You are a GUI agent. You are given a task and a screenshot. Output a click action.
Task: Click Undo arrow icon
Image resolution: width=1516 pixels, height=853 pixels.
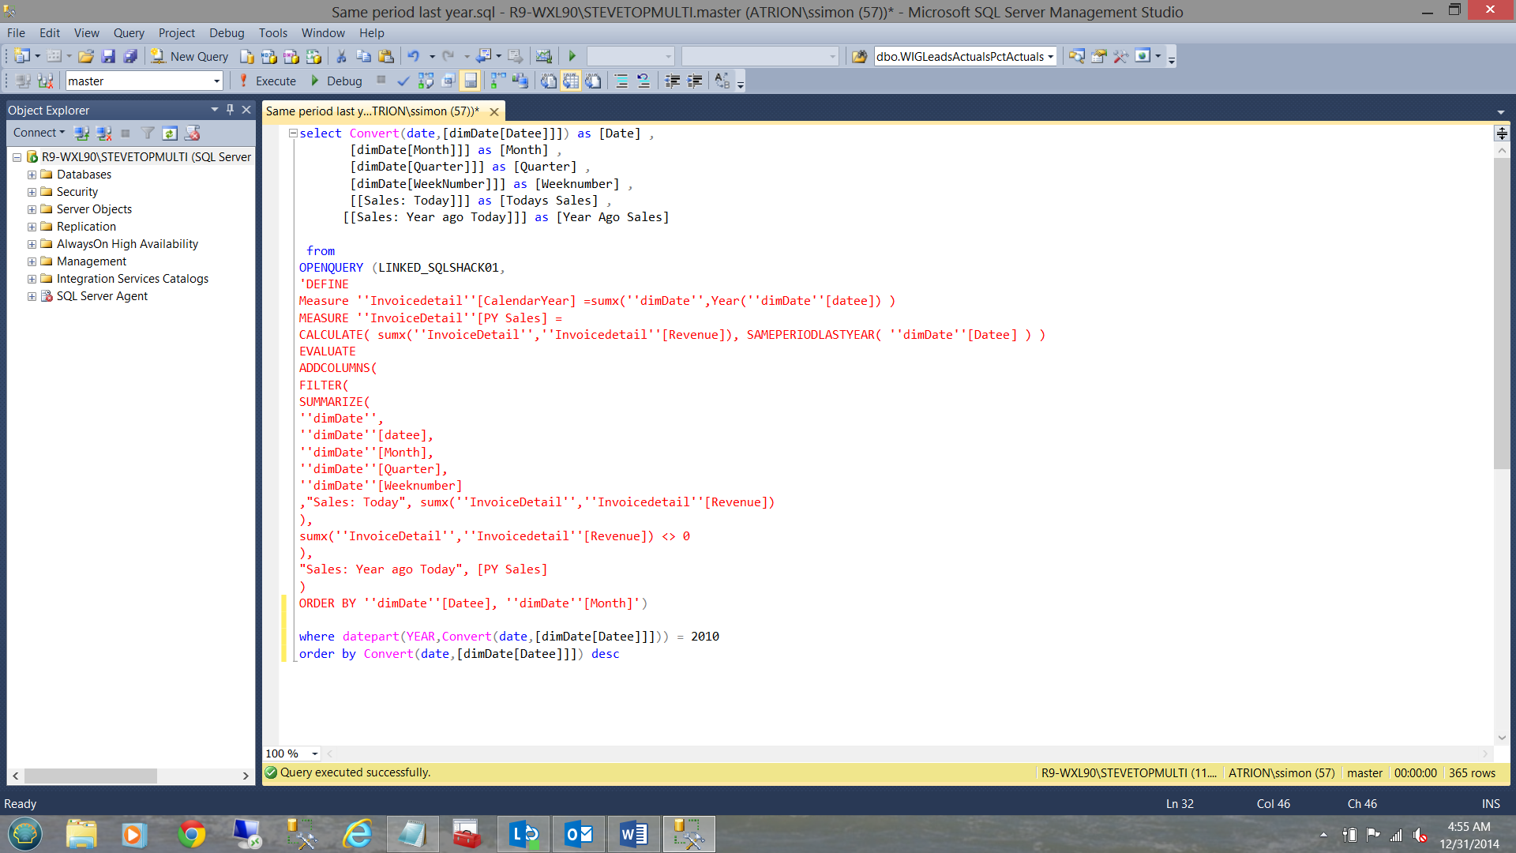coord(413,56)
